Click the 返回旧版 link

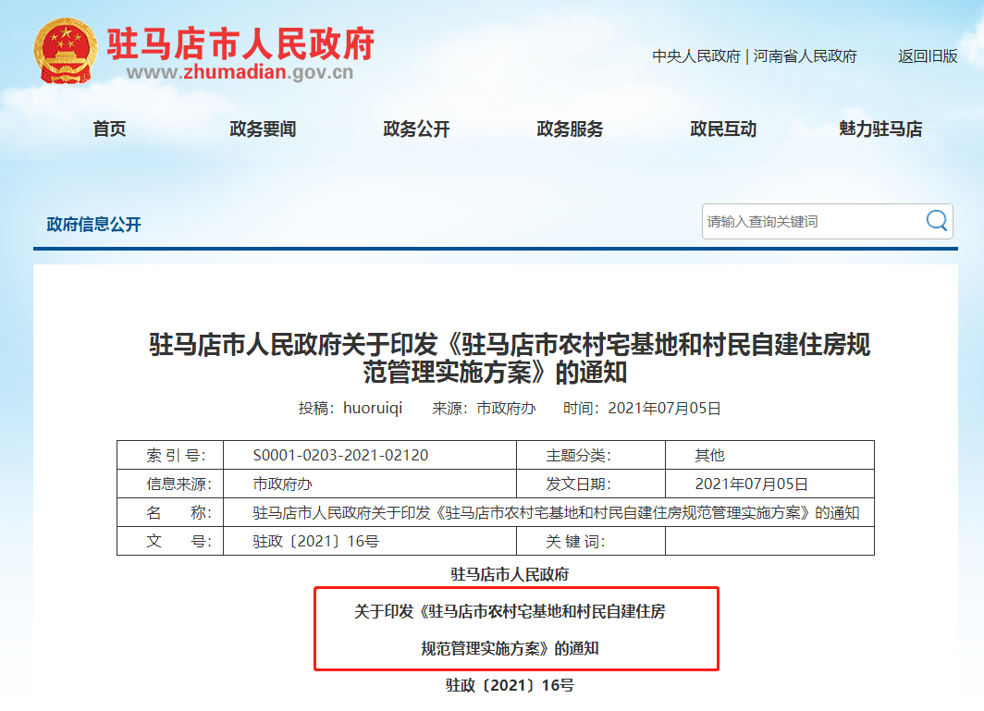tap(928, 56)
